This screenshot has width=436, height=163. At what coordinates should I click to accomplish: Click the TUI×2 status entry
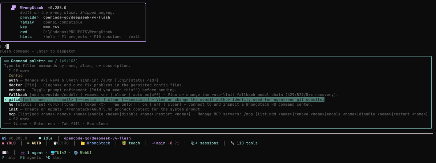(x=58, y=153)
